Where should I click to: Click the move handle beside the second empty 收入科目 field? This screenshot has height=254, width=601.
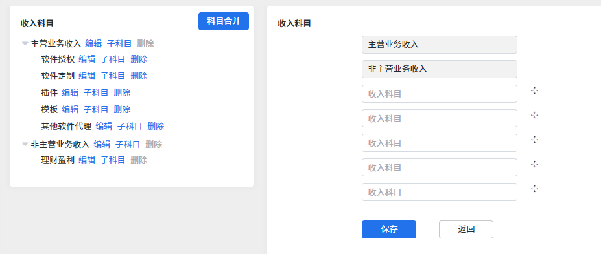click(x=534, y=115)
